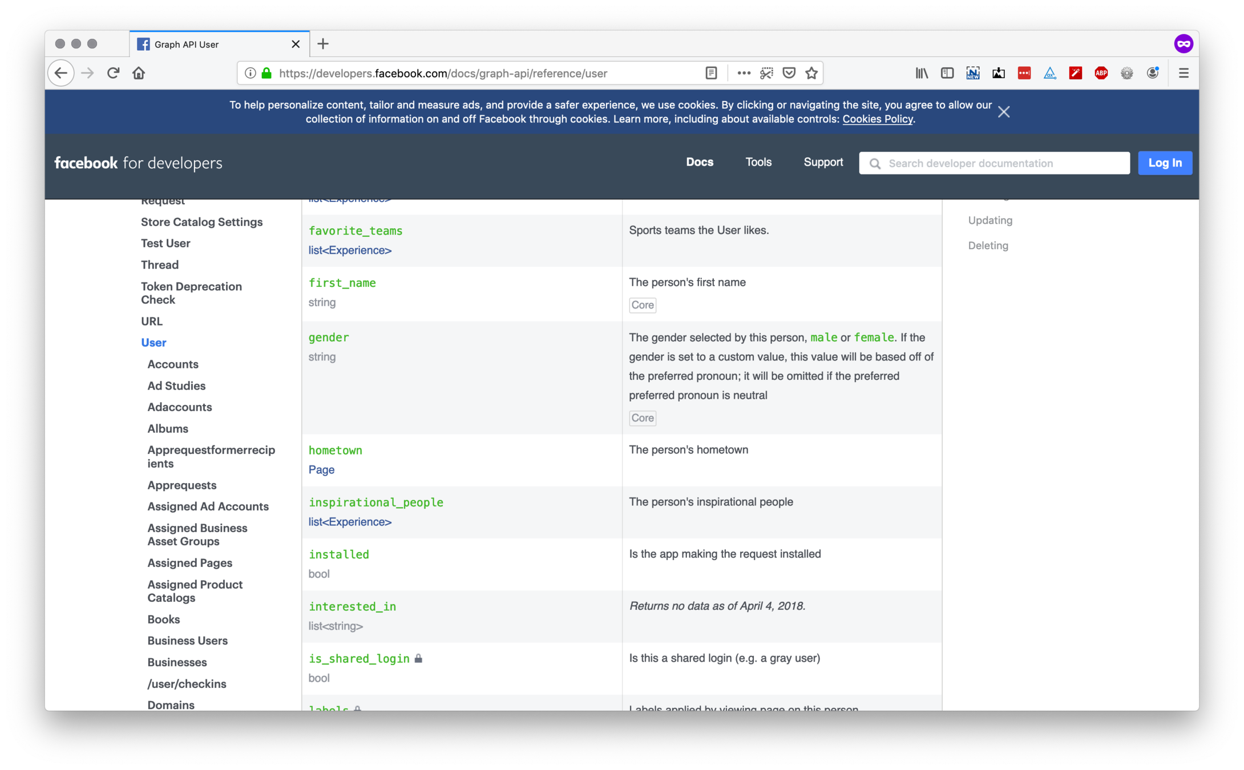Open a new tab with plus button
The image size is (1244, 770).
pyautogui.click(x=323, y=44)
